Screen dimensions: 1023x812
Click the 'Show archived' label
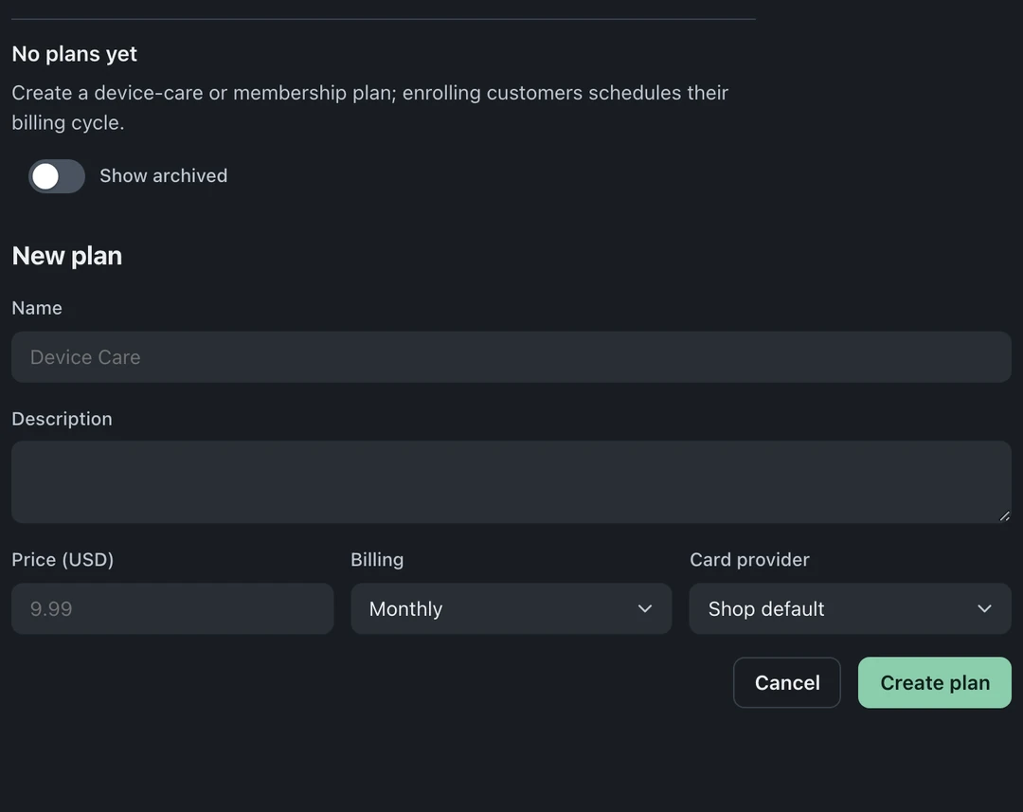tap(164, 175)
